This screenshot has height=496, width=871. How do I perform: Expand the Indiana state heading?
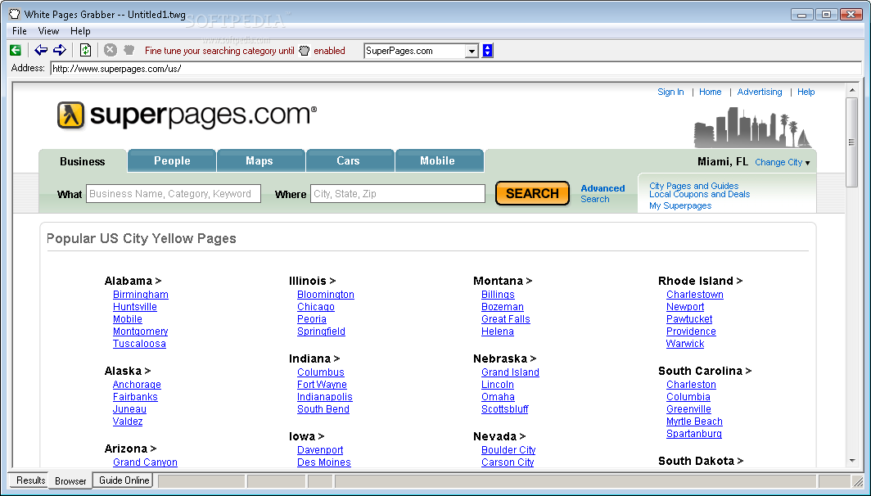(x=314, y=358)
